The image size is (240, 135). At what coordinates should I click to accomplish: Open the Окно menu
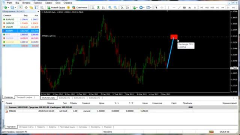[58, 3]
